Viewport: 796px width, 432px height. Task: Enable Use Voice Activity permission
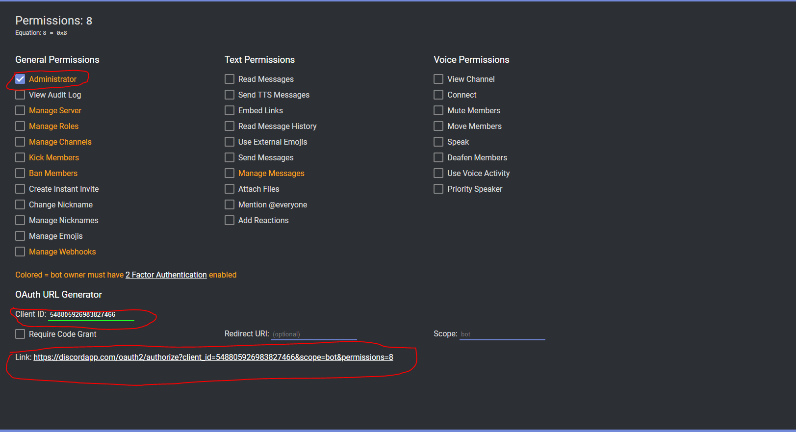438,173
